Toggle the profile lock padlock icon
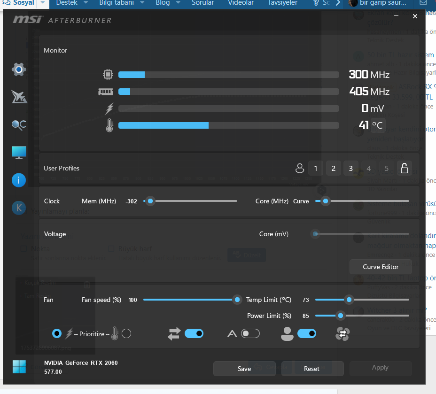The width and height of the screenshot is (436, 394). coord(405,168)
